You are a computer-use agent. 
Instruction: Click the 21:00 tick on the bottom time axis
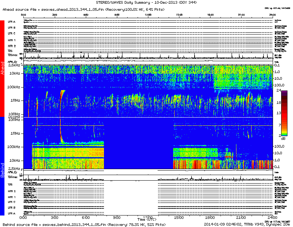pos(240,217)
